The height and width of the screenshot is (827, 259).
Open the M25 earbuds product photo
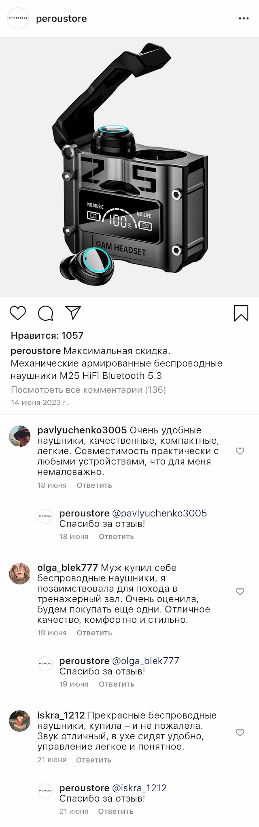(129, 166)
